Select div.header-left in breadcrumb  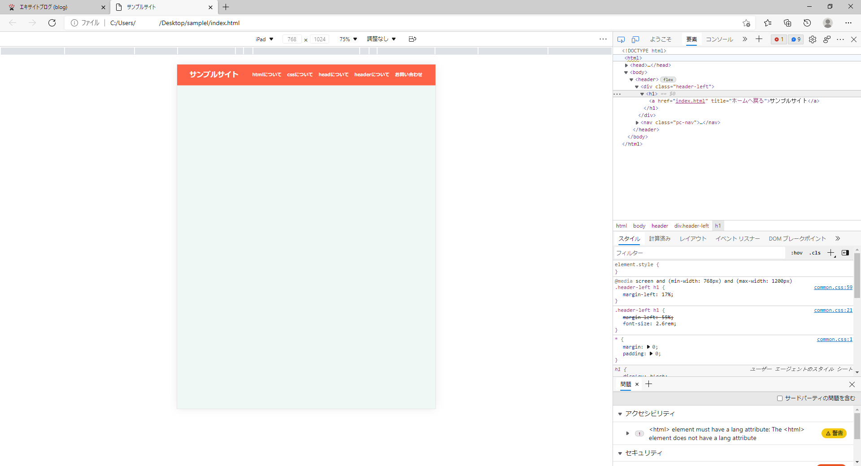(691, 226)
